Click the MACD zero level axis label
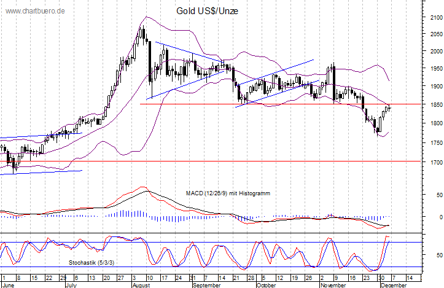 click(438, 217)
